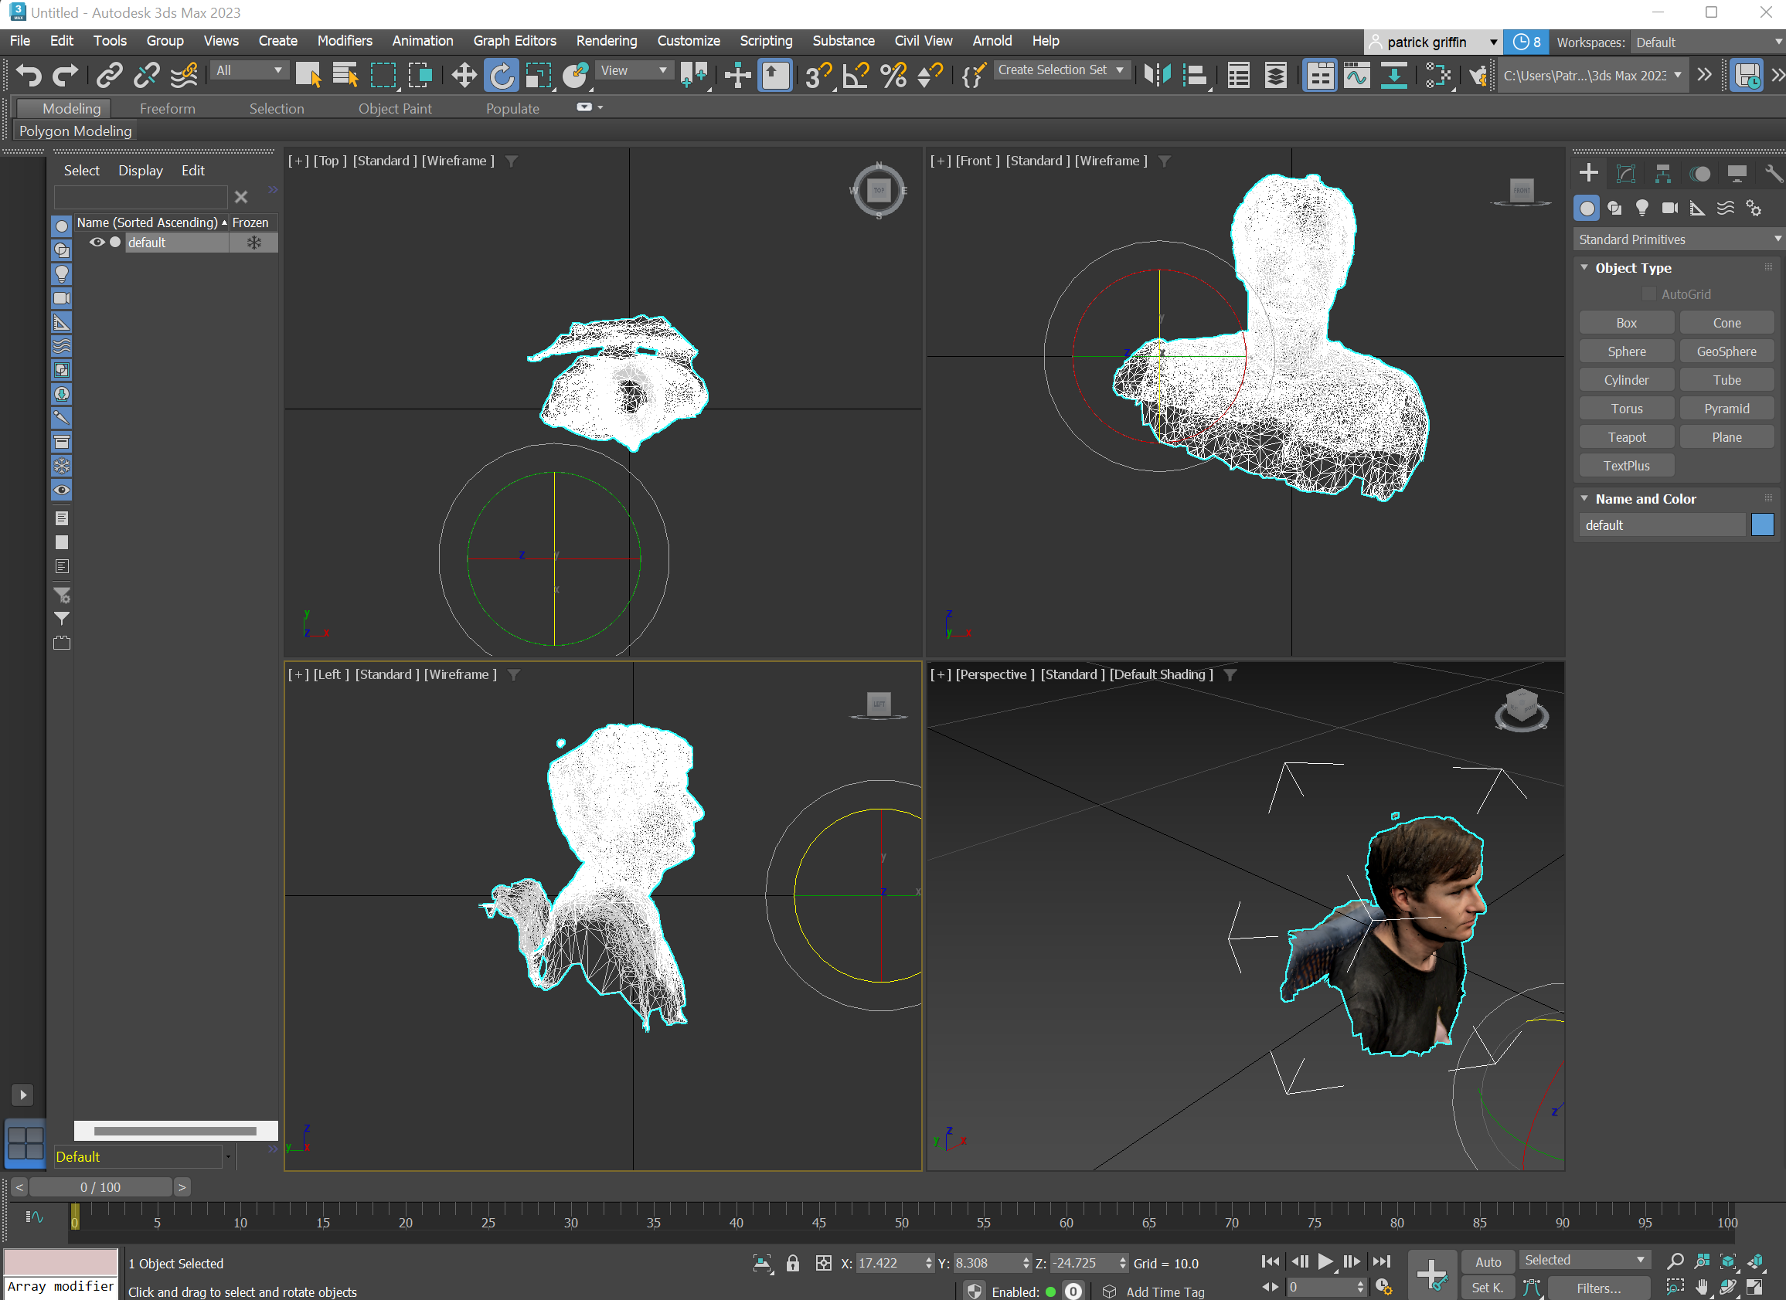Open the Modifiers menu
Viewport: 1786px width, 1300px height.
pyautogui.click(x=342, y=40)
